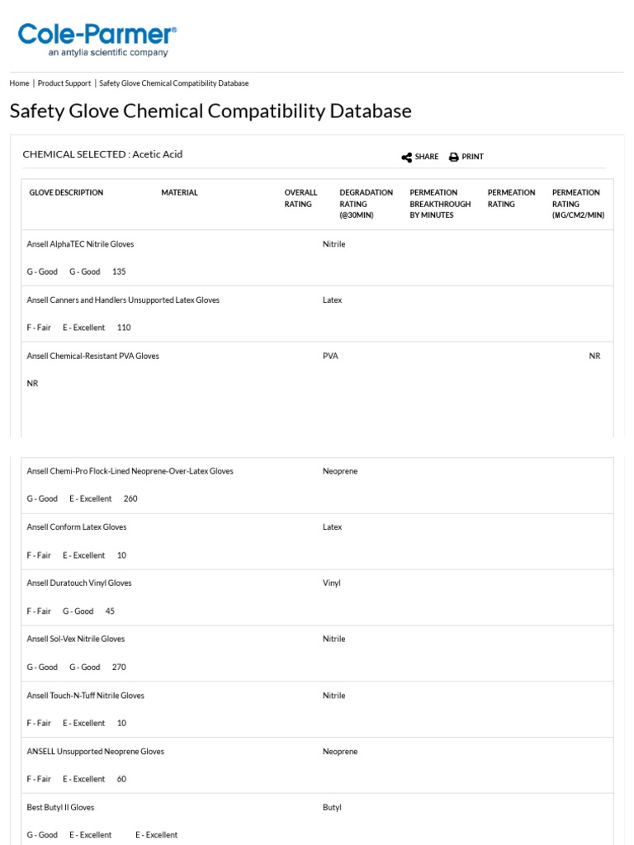This screenshot has width=634, height=845.
Task: Select Ansell Chemical-Resistant PVA Gloves entry
Action: [x=92, y=356]
